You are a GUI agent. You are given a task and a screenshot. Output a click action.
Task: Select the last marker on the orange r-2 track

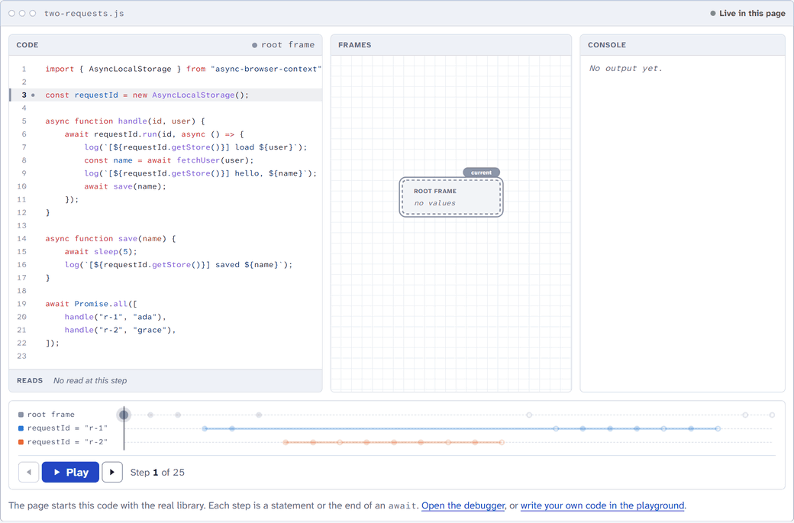click(x=502, y=443)
